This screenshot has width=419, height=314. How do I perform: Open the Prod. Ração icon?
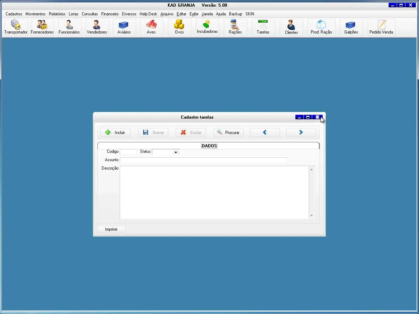(321, 27)
